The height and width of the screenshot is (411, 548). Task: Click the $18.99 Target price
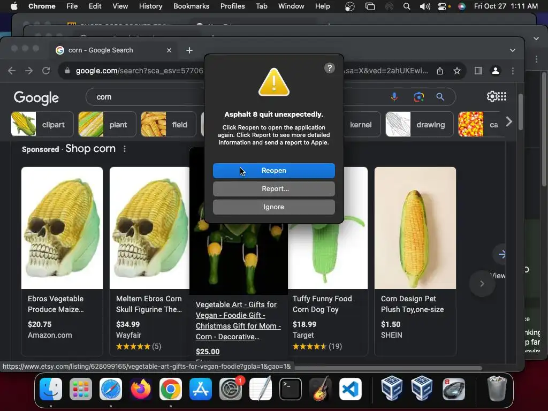tap(305, 324)
